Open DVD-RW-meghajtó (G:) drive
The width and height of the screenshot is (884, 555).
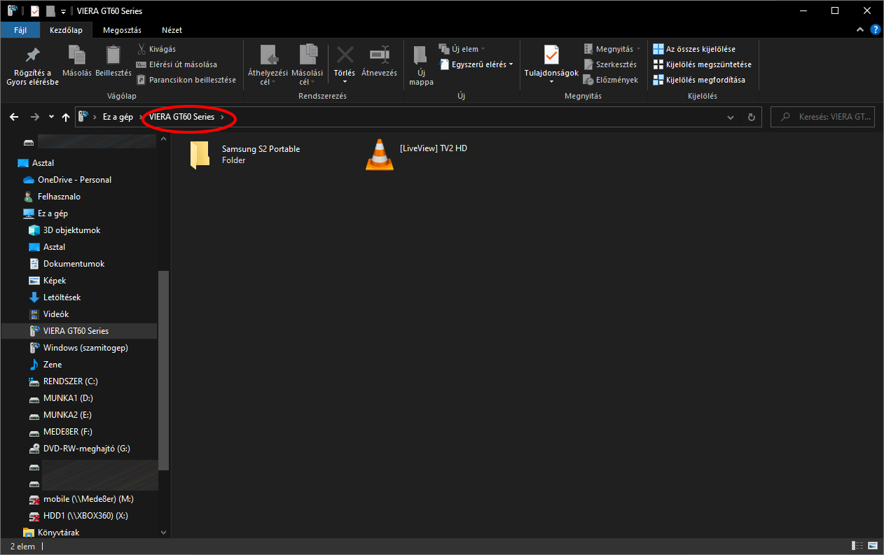[x=79, y=449]
